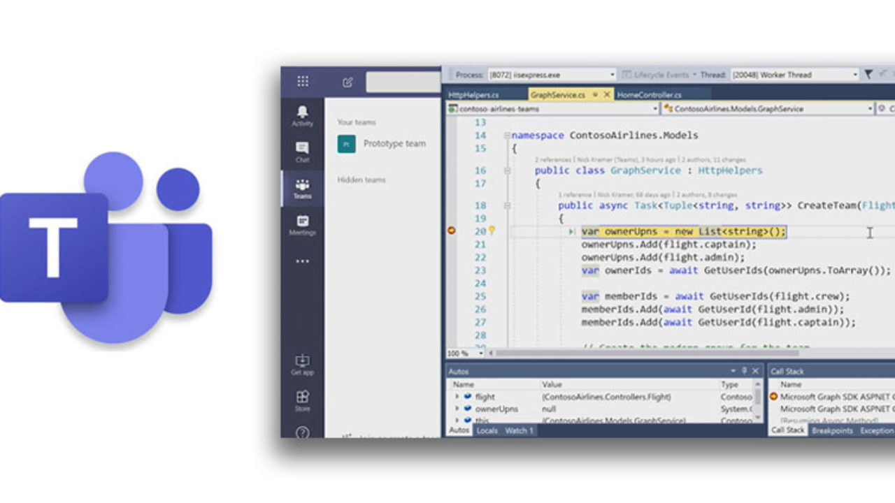The height and width of the screenshot is (503, 895).
Task: Switch to the HomeController.cs tab
Action: (x=649, y=94)
